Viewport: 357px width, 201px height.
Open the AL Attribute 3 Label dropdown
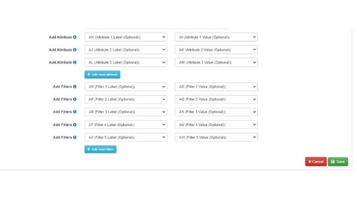pyautogui.click(x=126, y=62)
